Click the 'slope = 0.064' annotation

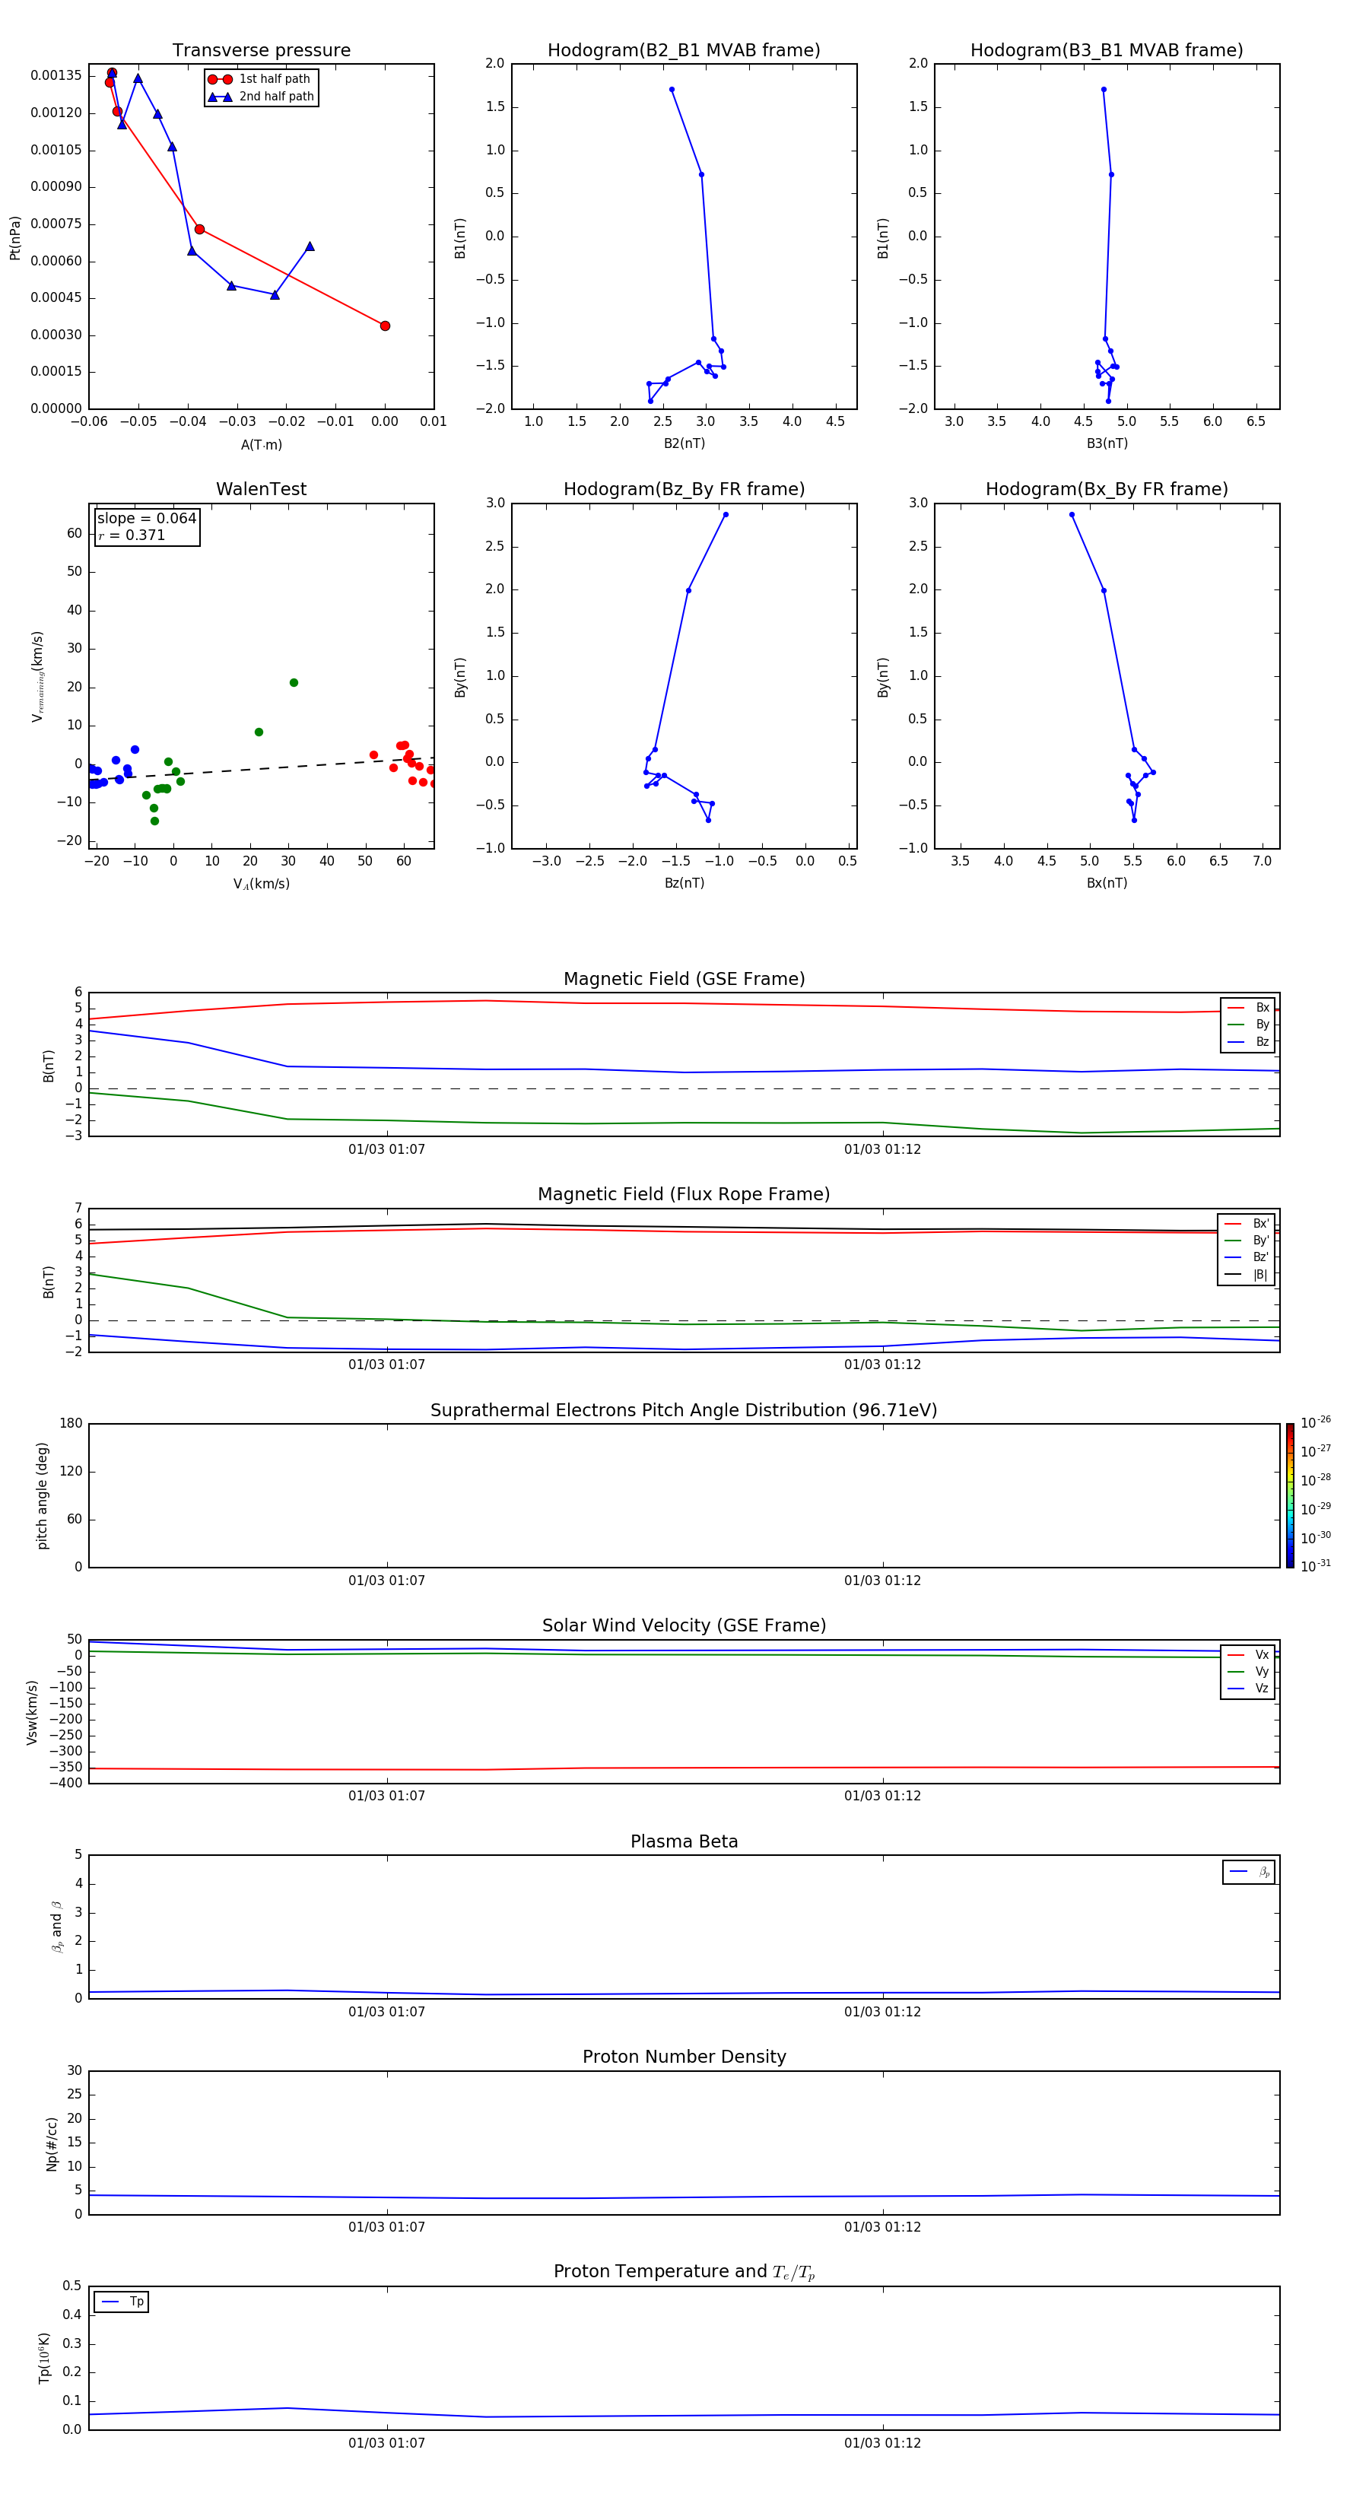[146, 519]
